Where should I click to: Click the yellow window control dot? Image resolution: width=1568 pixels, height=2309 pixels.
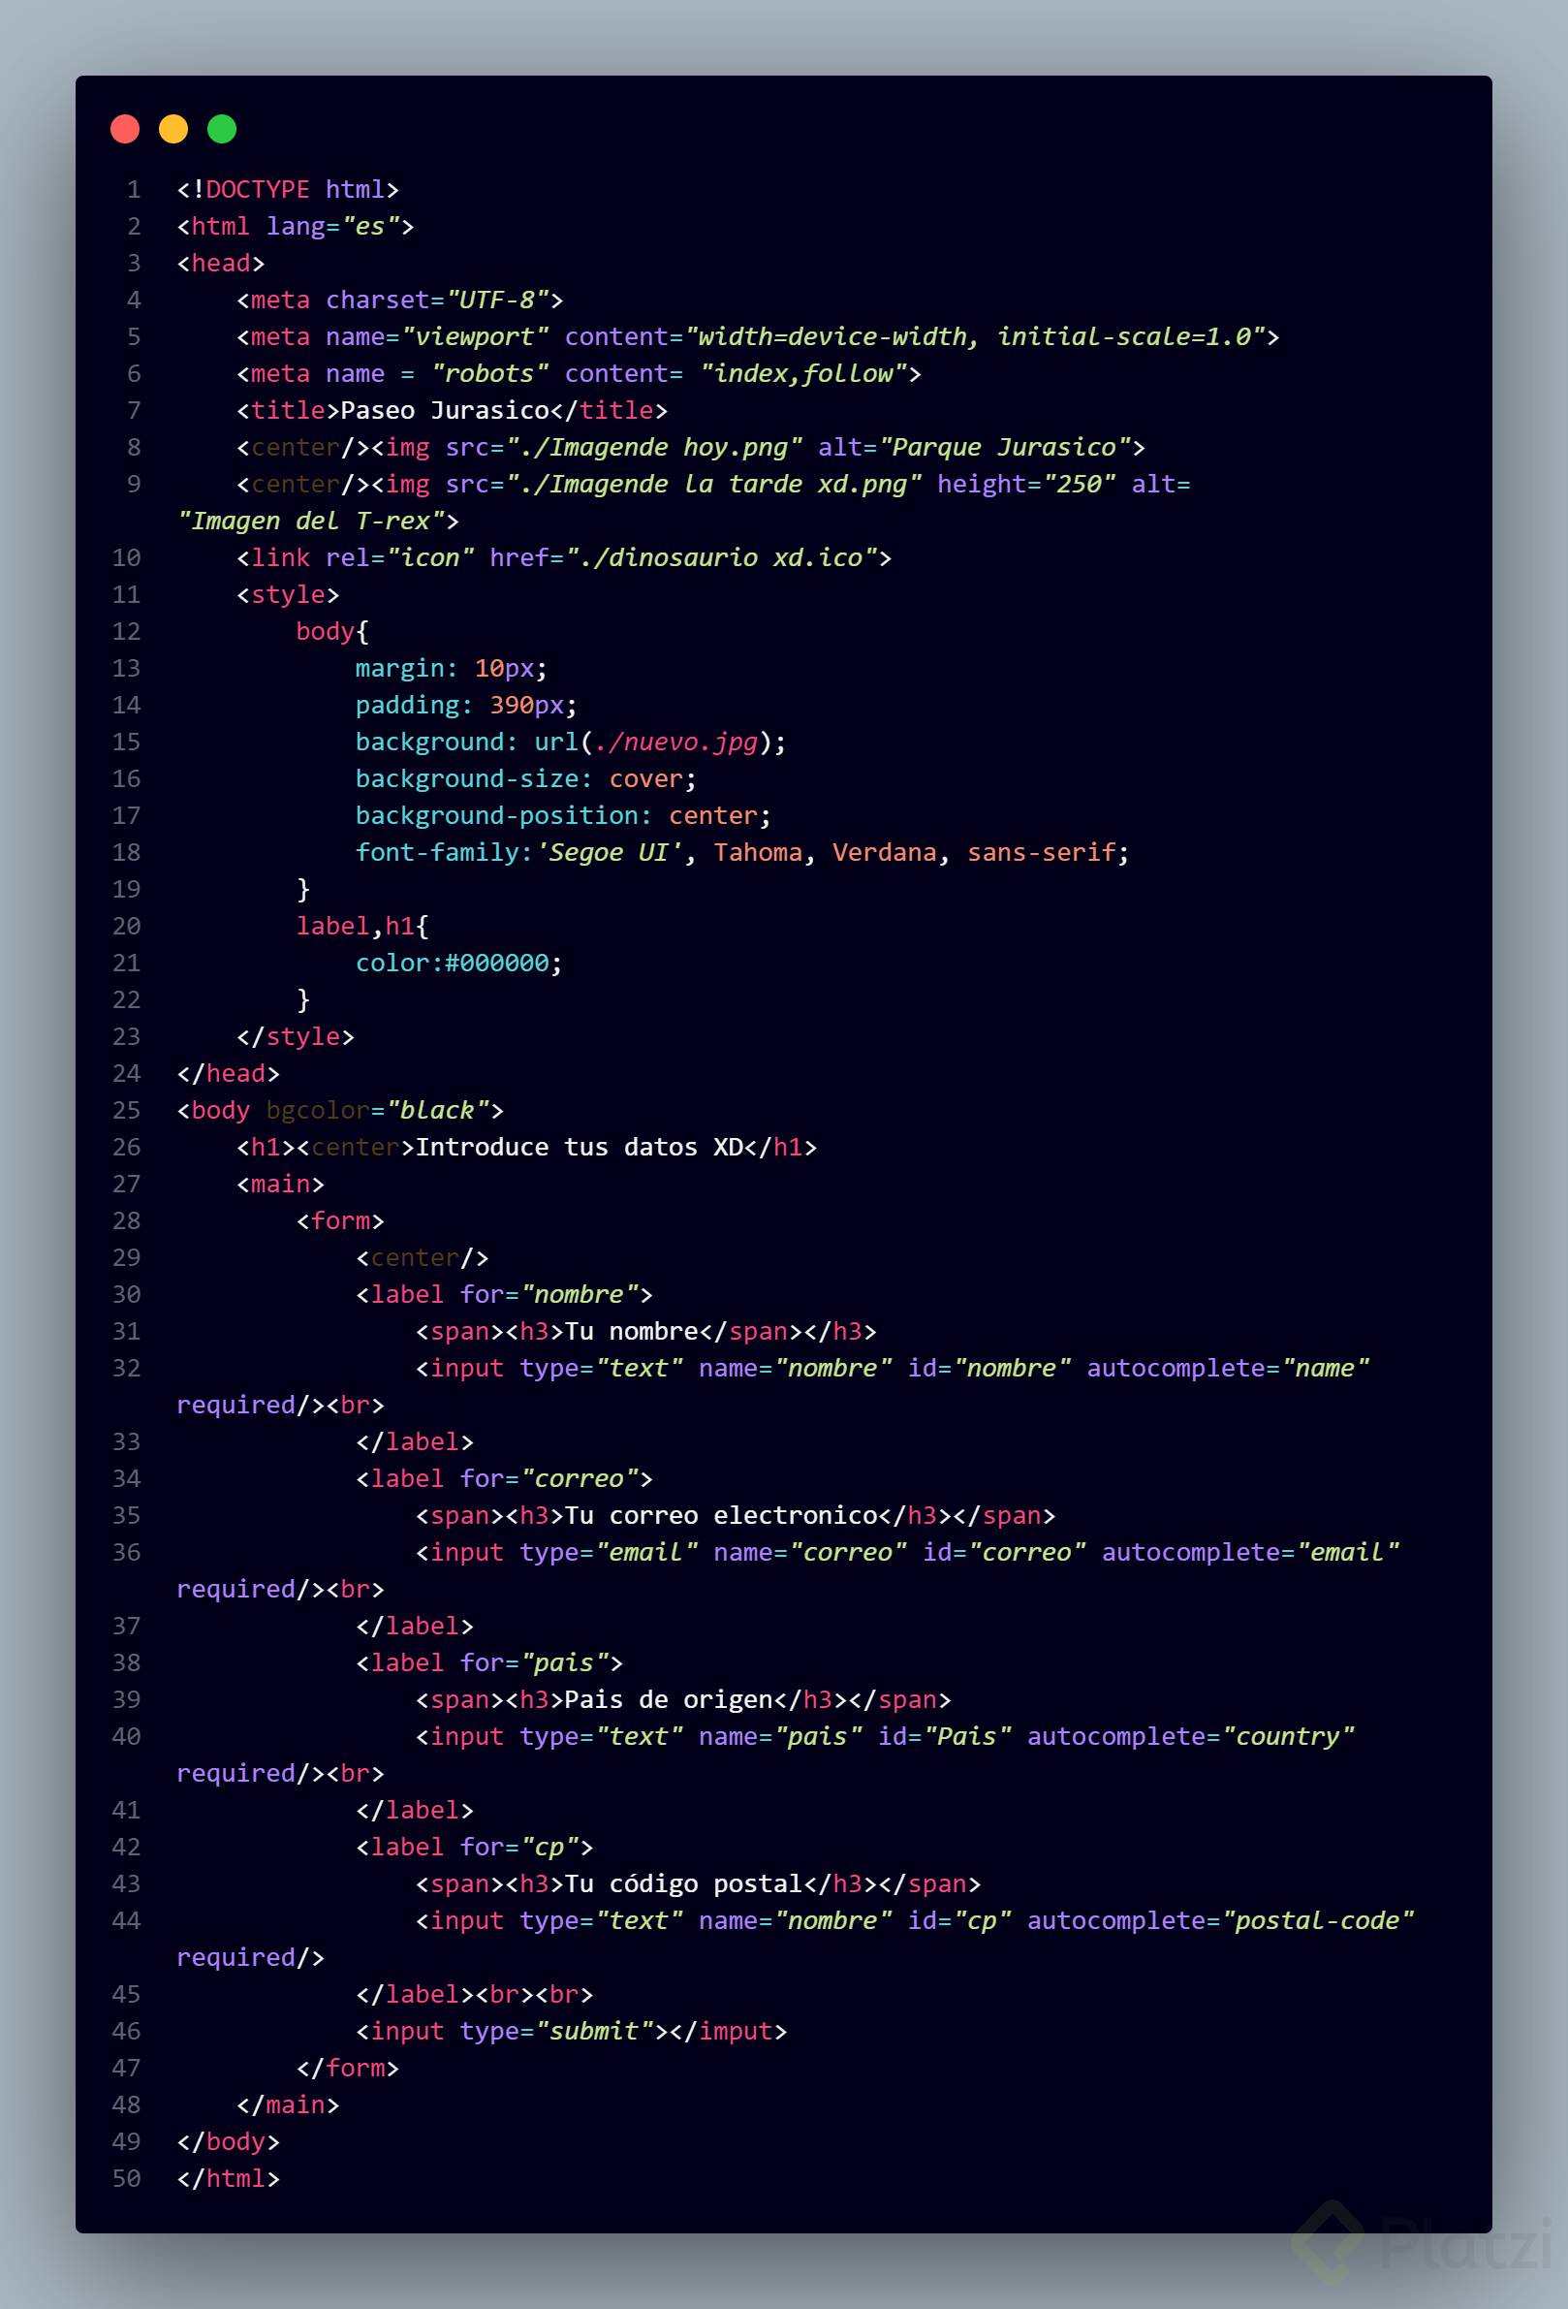tap(173, 128)
